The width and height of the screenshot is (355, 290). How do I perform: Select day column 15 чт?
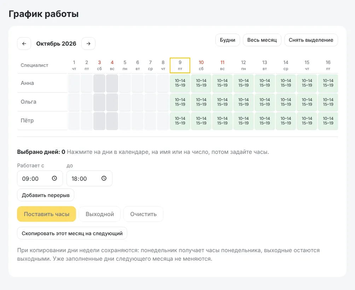(x=307, y=65)
